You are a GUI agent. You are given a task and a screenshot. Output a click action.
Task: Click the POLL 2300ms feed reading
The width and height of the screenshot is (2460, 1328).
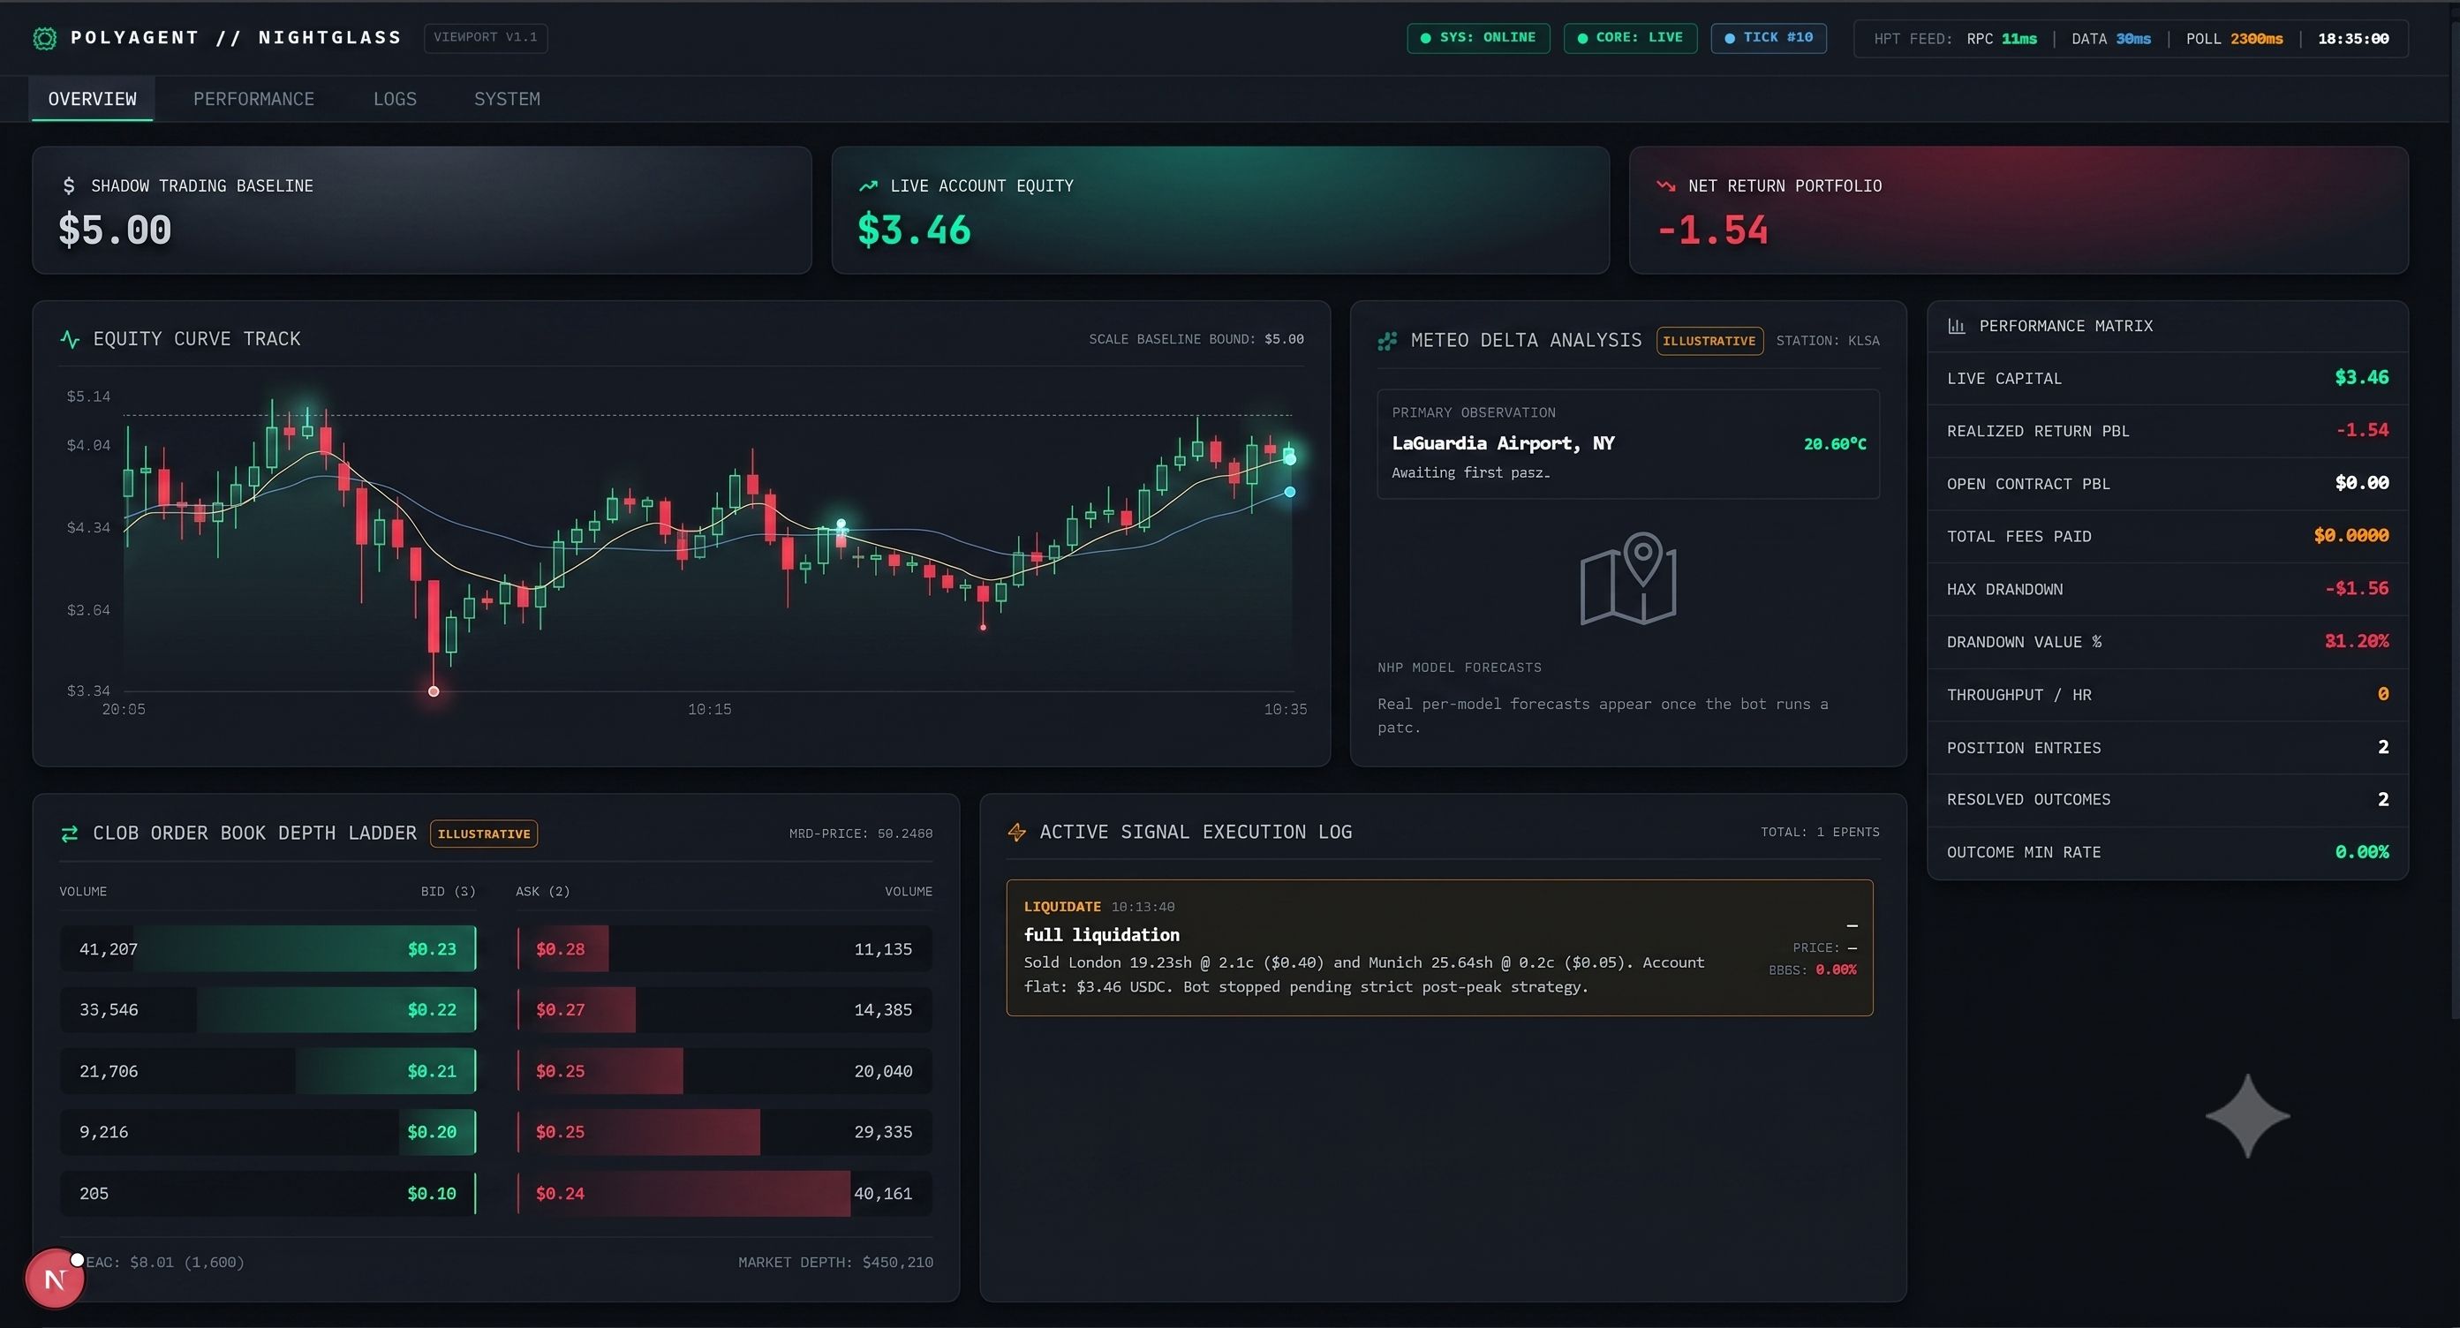2235,39
